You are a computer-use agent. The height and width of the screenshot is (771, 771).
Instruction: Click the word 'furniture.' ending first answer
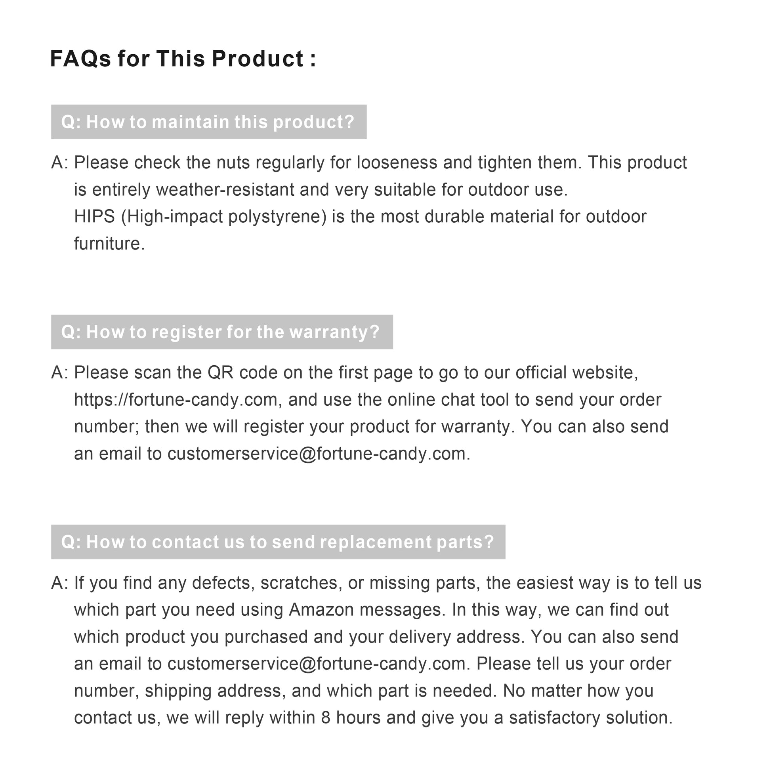[109, 244]
